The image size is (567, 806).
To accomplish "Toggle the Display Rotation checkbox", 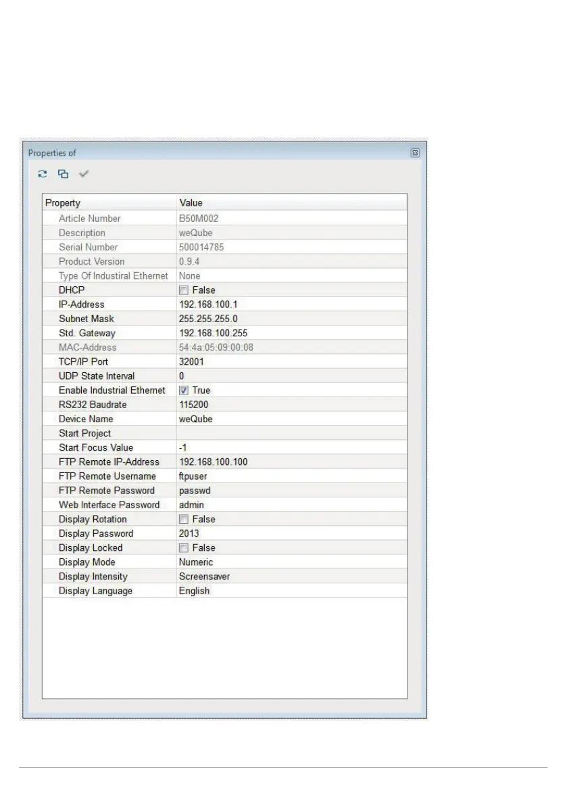I will tap(184, 519).
